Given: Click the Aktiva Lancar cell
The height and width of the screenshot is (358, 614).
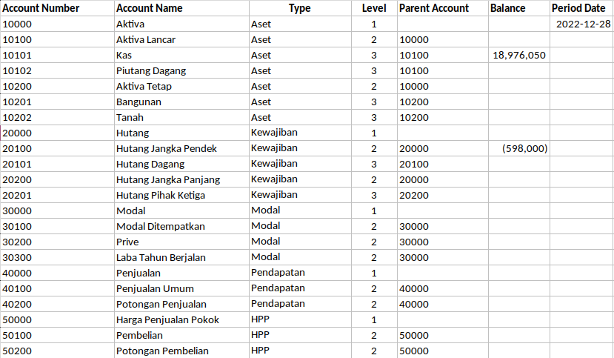Looking at the screenshot, I should click(181, 39).
